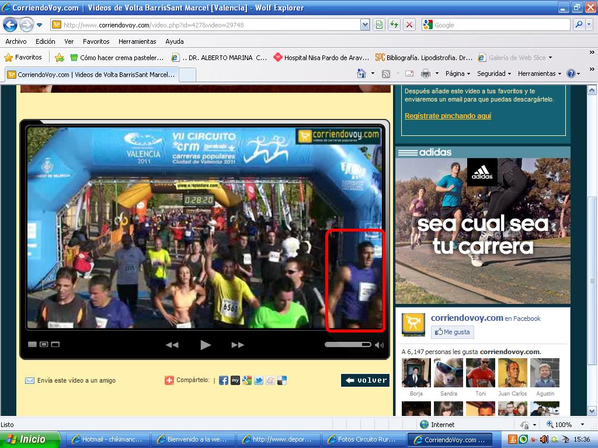This screenshot has width=598, height=448.
Task: Share video on Delicious
Action: point(282,380)
